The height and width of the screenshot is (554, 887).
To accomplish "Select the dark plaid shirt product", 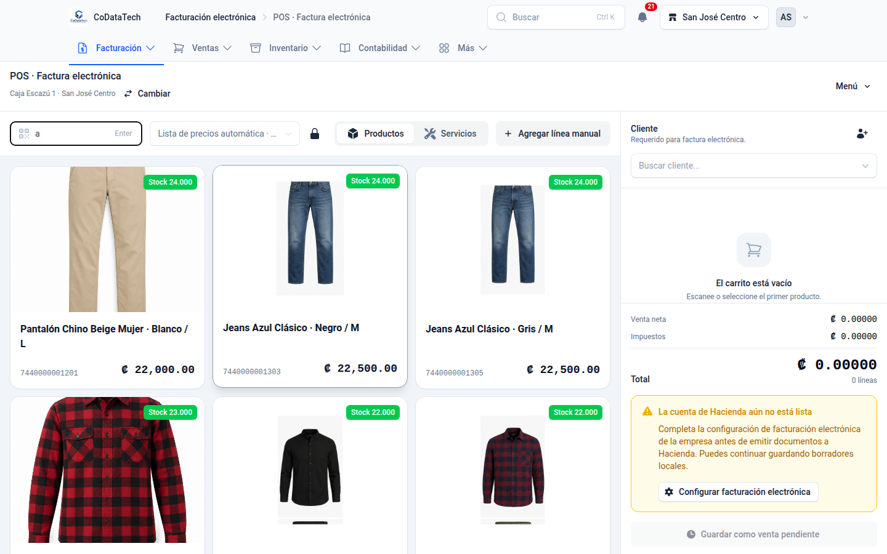I will click(512, 475).
